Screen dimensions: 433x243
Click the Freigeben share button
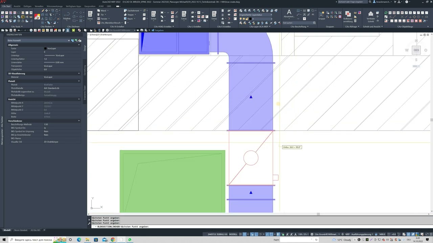point(158,30)
